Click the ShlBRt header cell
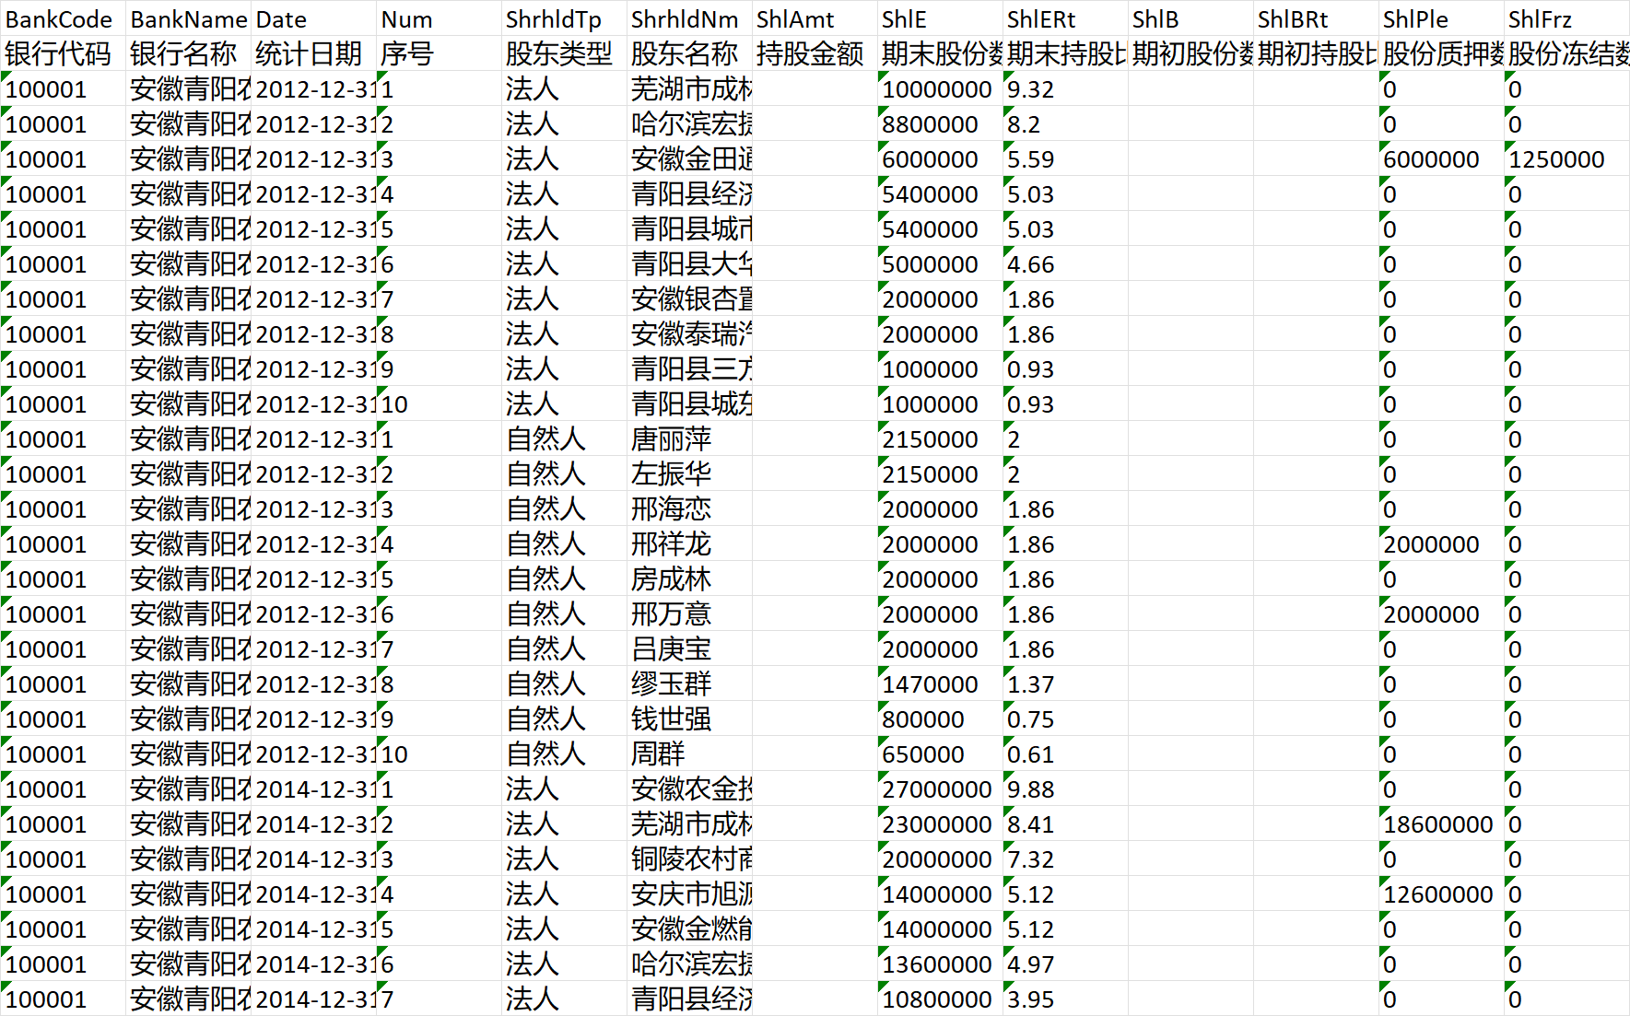The image size is (1630, 1016). [1316, 18]
